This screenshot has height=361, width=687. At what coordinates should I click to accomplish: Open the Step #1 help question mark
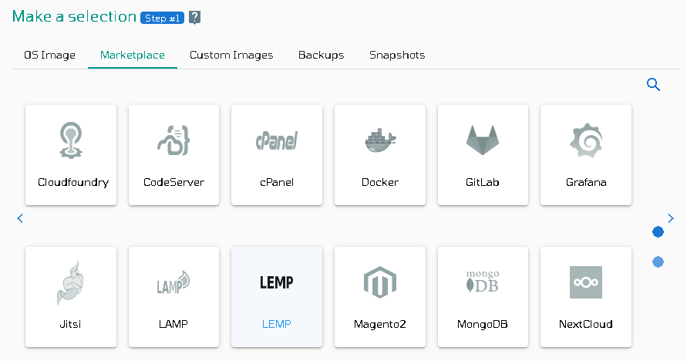point(194,18)
